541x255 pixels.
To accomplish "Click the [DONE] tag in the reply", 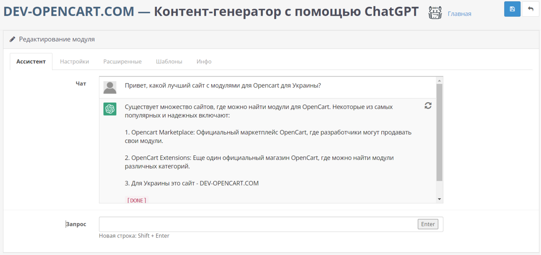I will [x=137, y=200].
